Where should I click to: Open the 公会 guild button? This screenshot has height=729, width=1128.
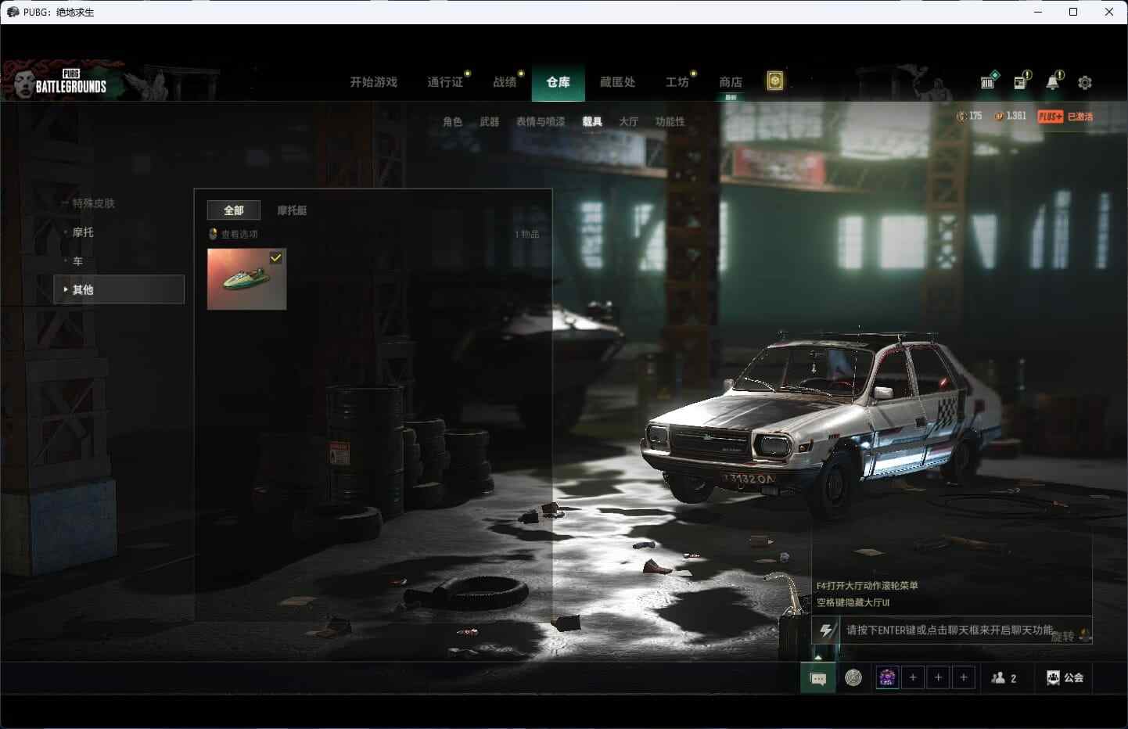1065,678
